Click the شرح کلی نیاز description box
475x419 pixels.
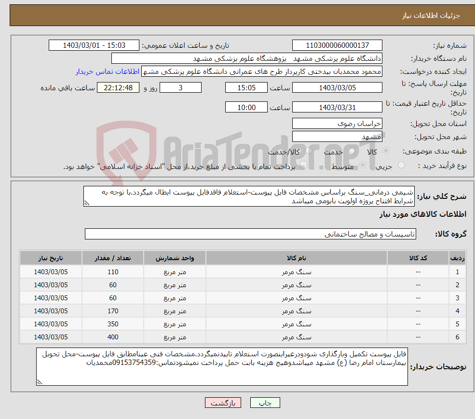pyautogui.click(x=249, y=196)
